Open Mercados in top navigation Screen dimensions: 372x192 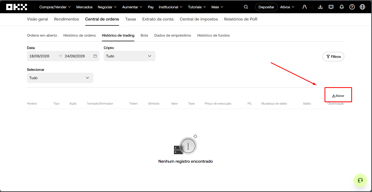point(84,7)
